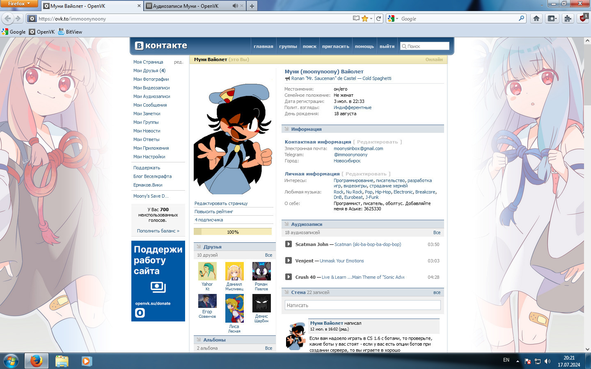
Task: Open помощь in the site header
Action: pos(364,46)
